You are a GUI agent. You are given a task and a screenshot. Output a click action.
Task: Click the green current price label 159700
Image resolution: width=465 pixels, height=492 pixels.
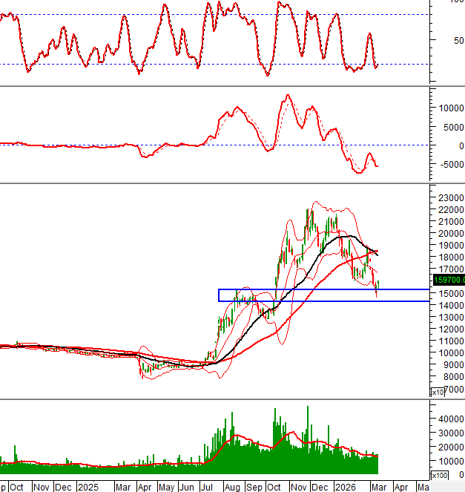(x=447, y=280)
